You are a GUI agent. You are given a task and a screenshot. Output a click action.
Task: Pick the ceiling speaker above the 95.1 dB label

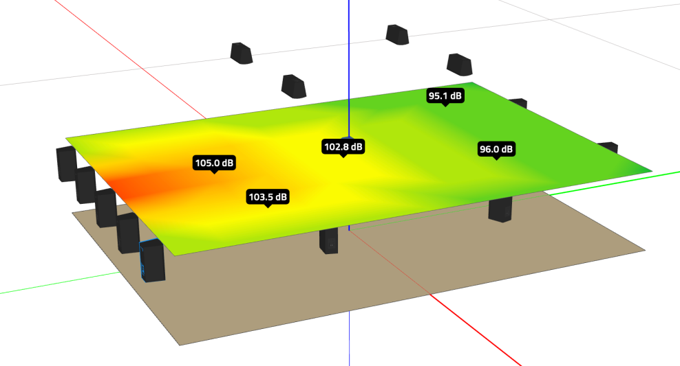pyautogui.click(x=460, y=65)
